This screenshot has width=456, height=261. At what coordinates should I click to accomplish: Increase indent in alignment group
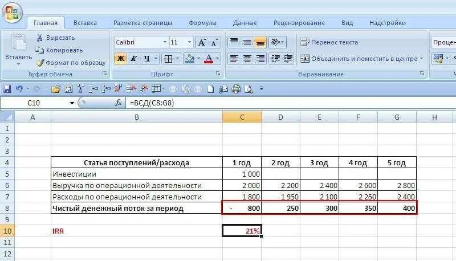point(288,59)
